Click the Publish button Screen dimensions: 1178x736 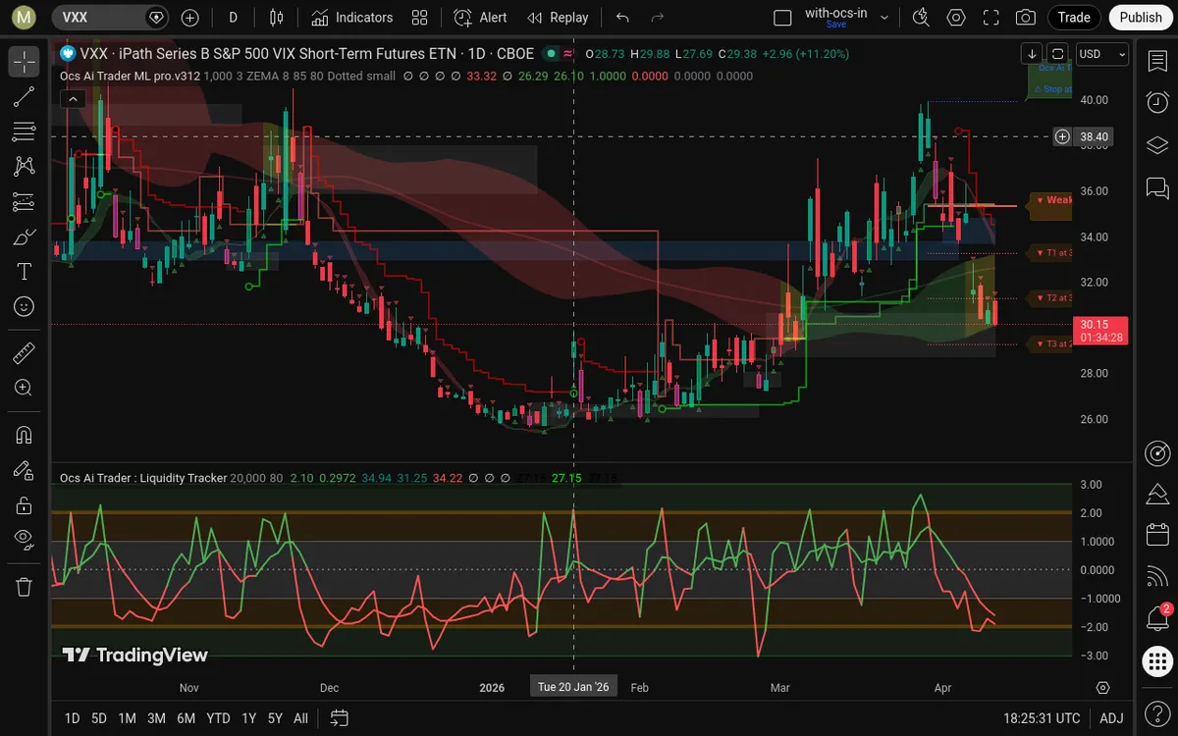(x=1141, y=18)
